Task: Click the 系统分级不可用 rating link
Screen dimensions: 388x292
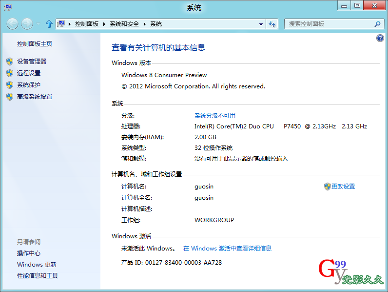Action: click(215, 116)
